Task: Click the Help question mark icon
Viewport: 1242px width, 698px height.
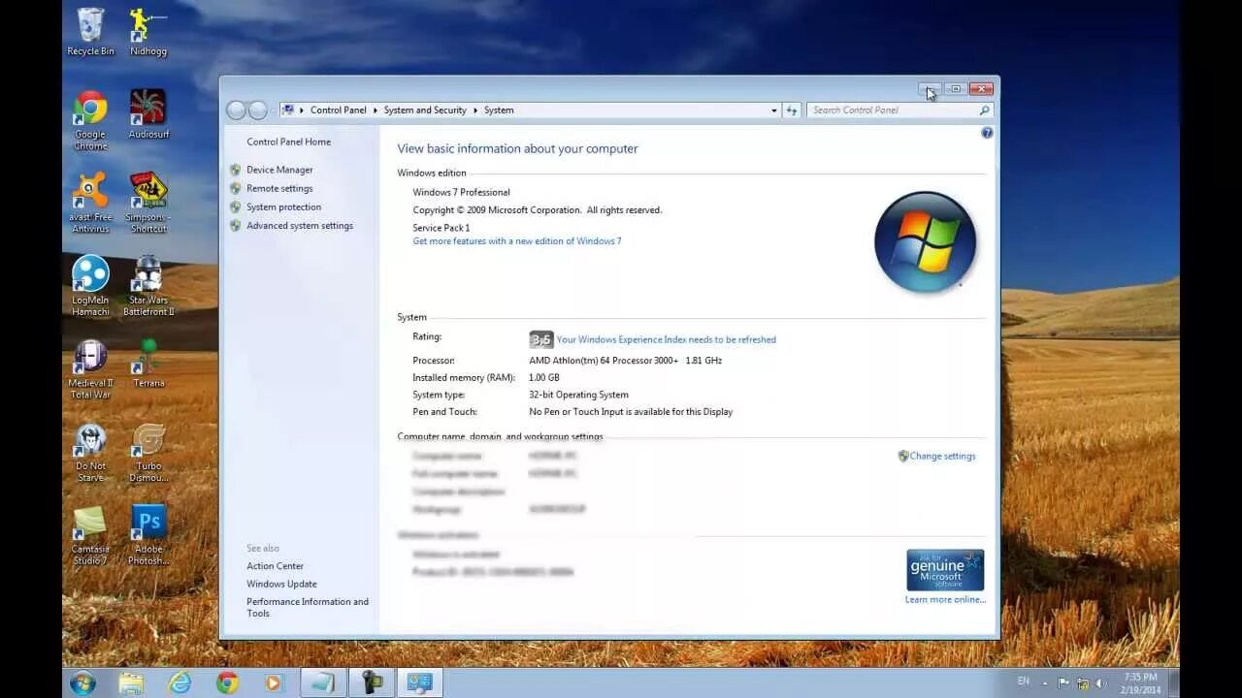Action: pyautogui.click(x=987, y=133)
